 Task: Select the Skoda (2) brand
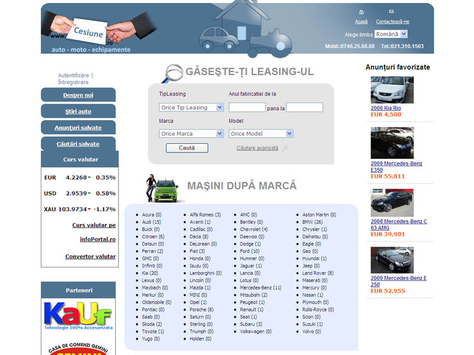point(152,324)
